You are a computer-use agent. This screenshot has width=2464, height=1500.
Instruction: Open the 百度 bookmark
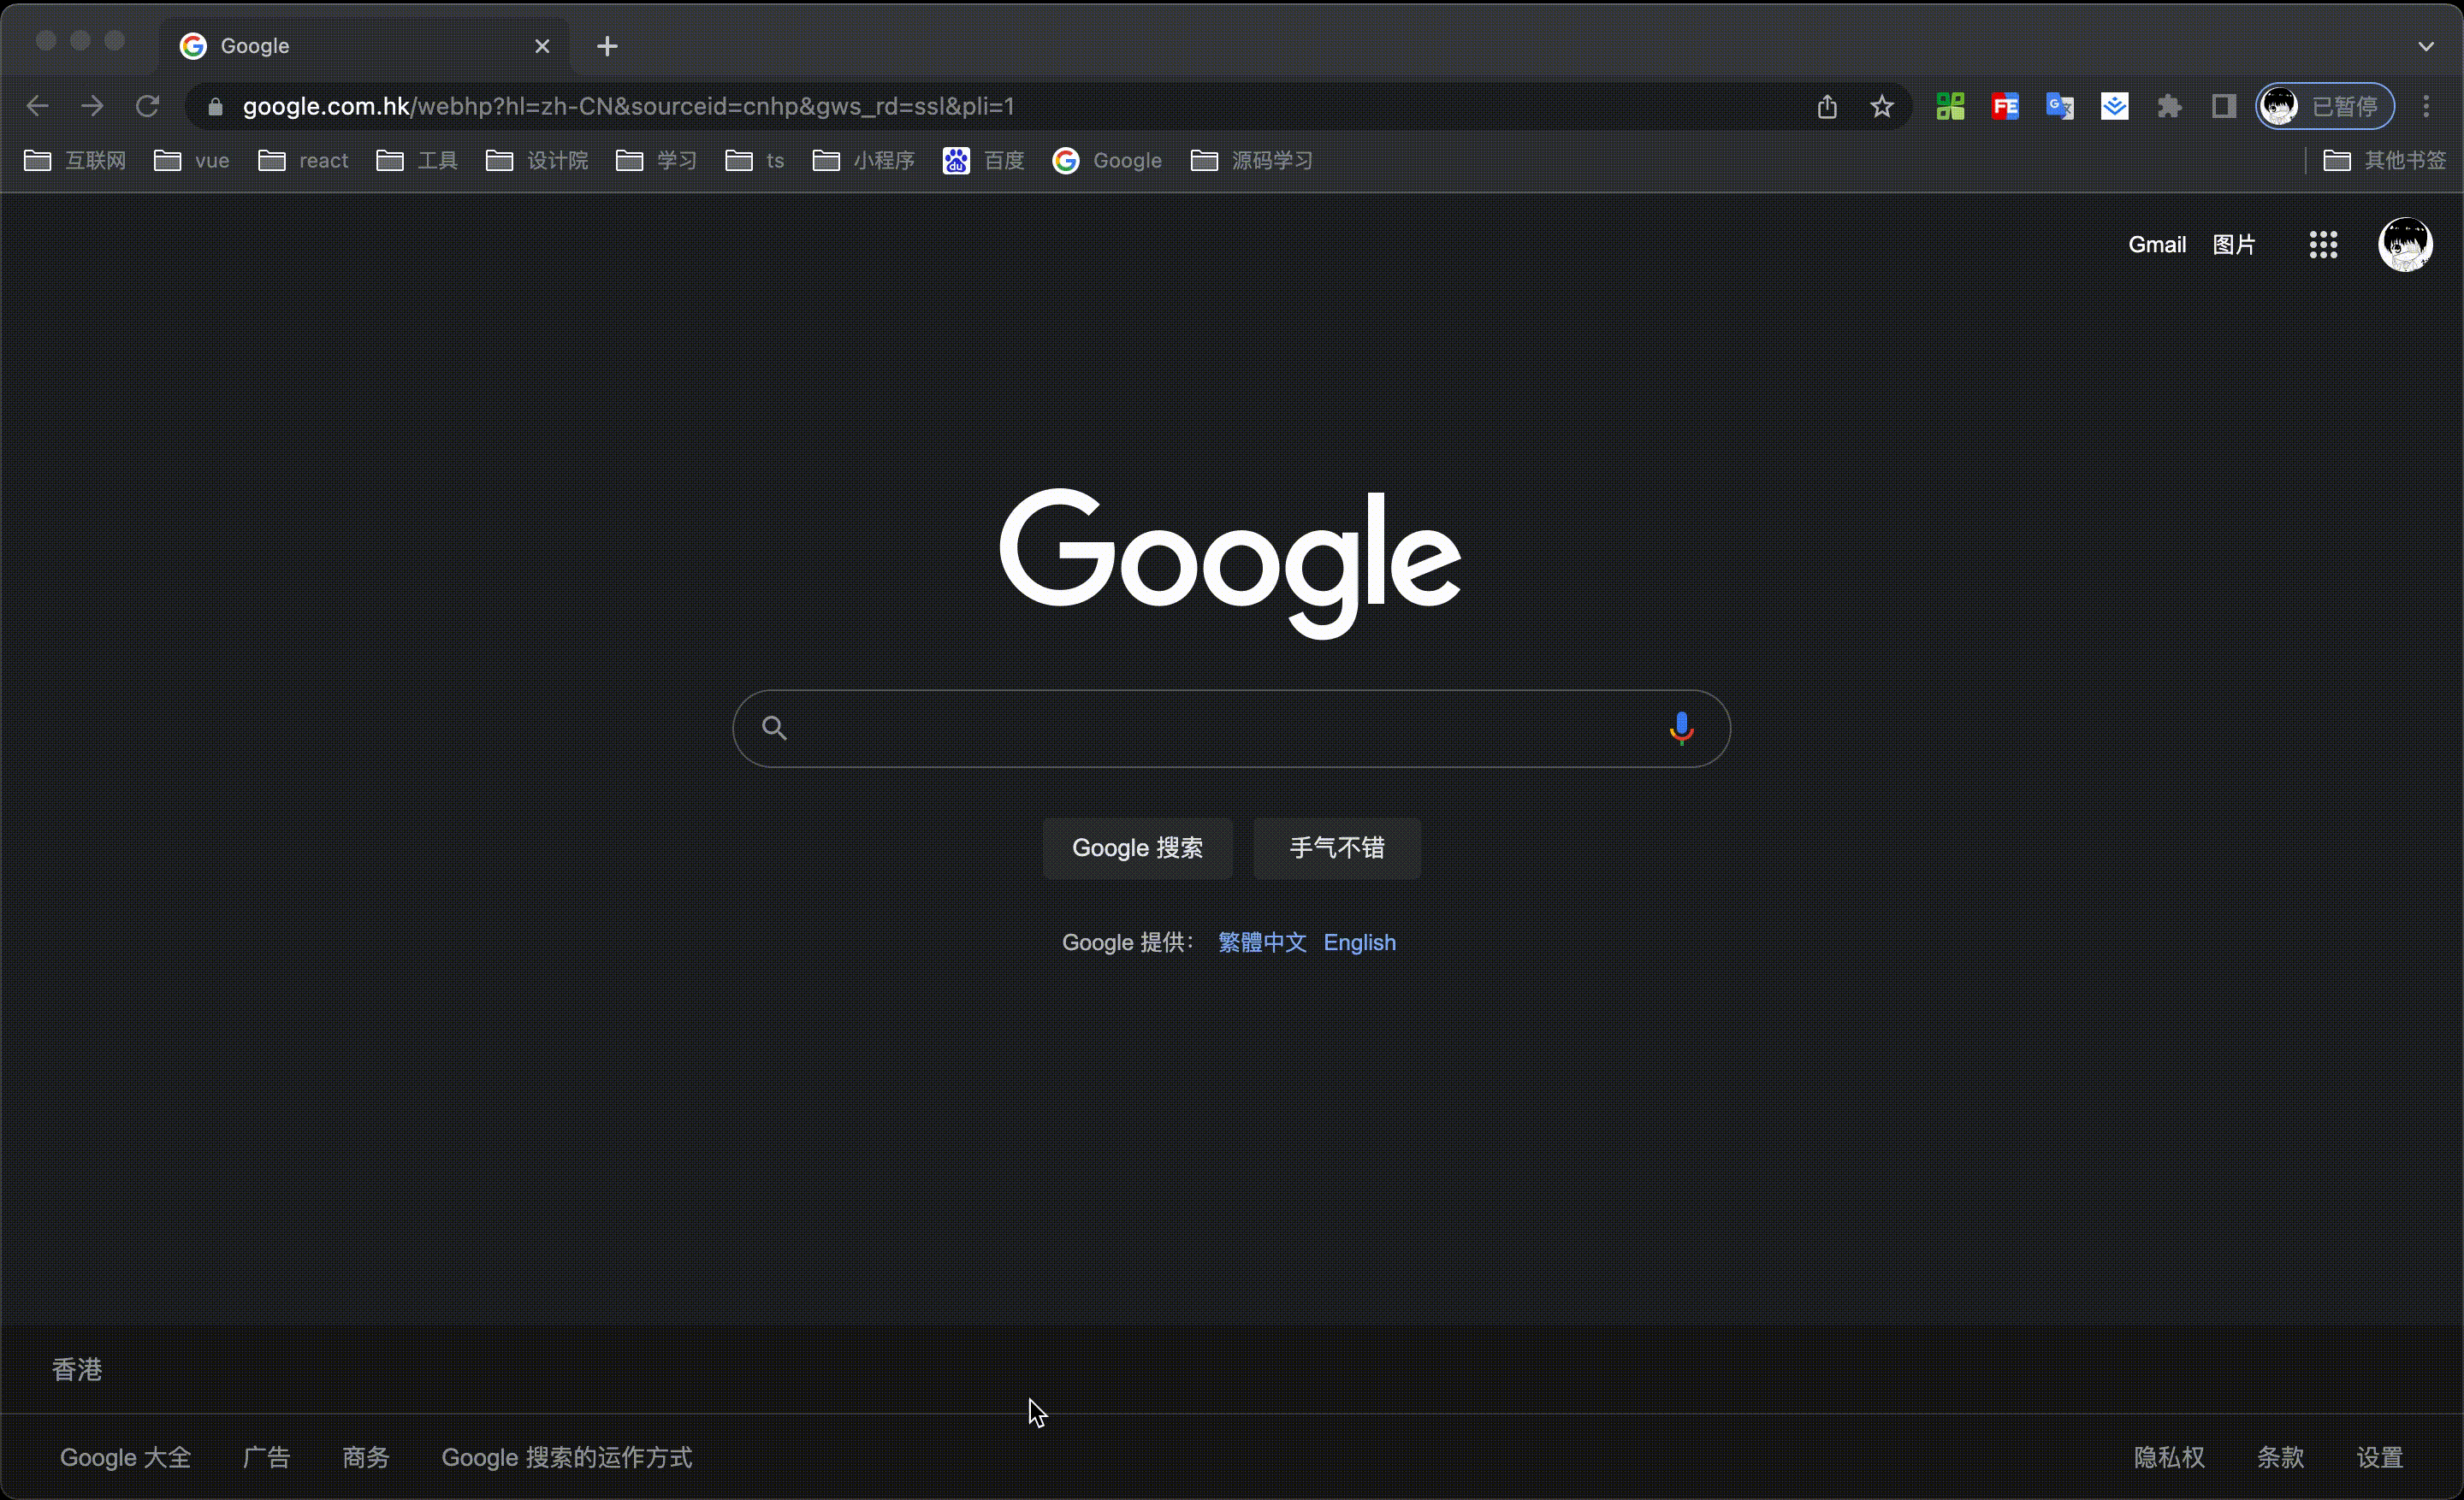(985, 160)
